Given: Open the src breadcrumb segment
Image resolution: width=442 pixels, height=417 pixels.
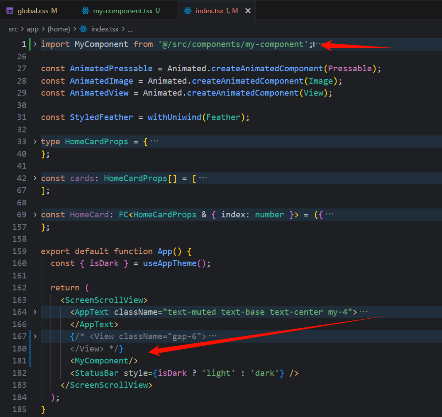Looking at the screenshot, I should point(13,29).
